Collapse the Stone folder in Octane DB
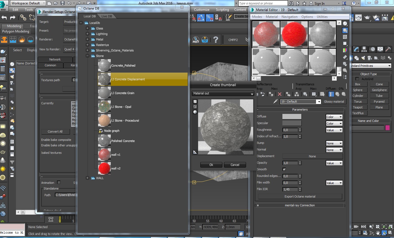The image size is (394, 238). pyautogui.click(x=87, y=56)
